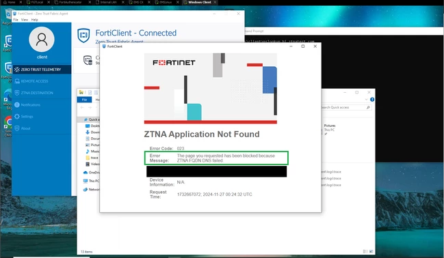Select Videos folder in Explorer tree
444x258 pixels.
coord(92,164)
